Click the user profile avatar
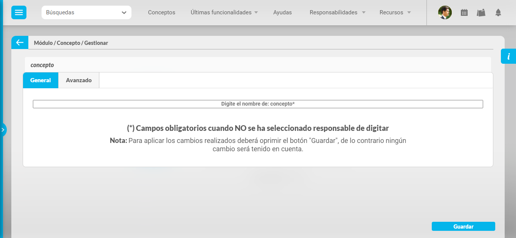 [x=445, y=12]
